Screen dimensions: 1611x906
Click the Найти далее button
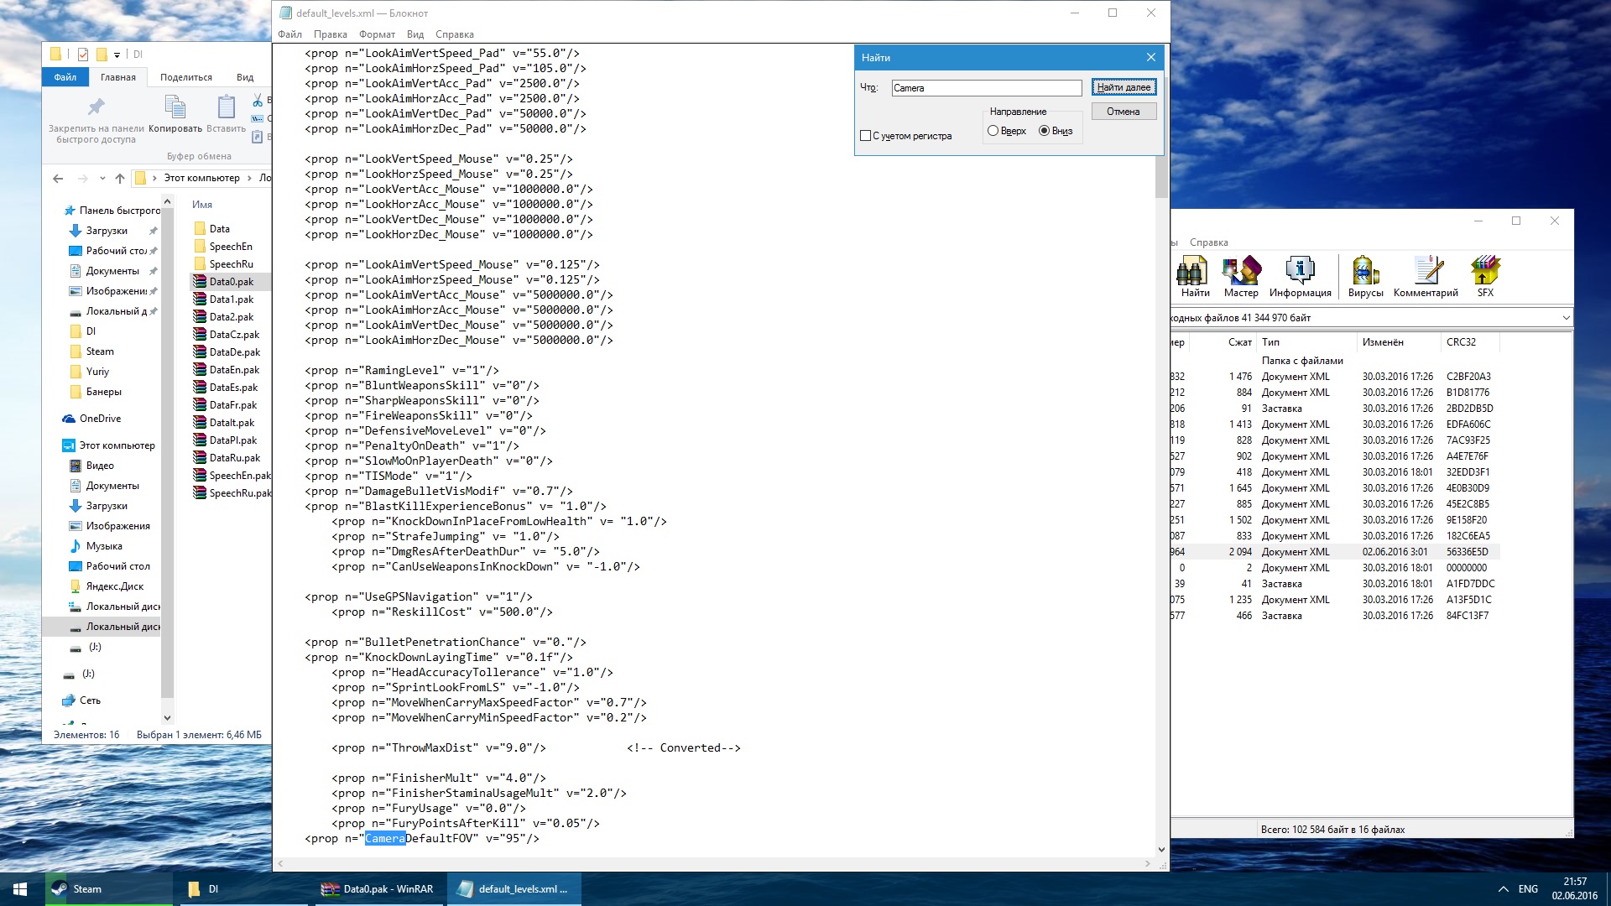pos(1124,87)
